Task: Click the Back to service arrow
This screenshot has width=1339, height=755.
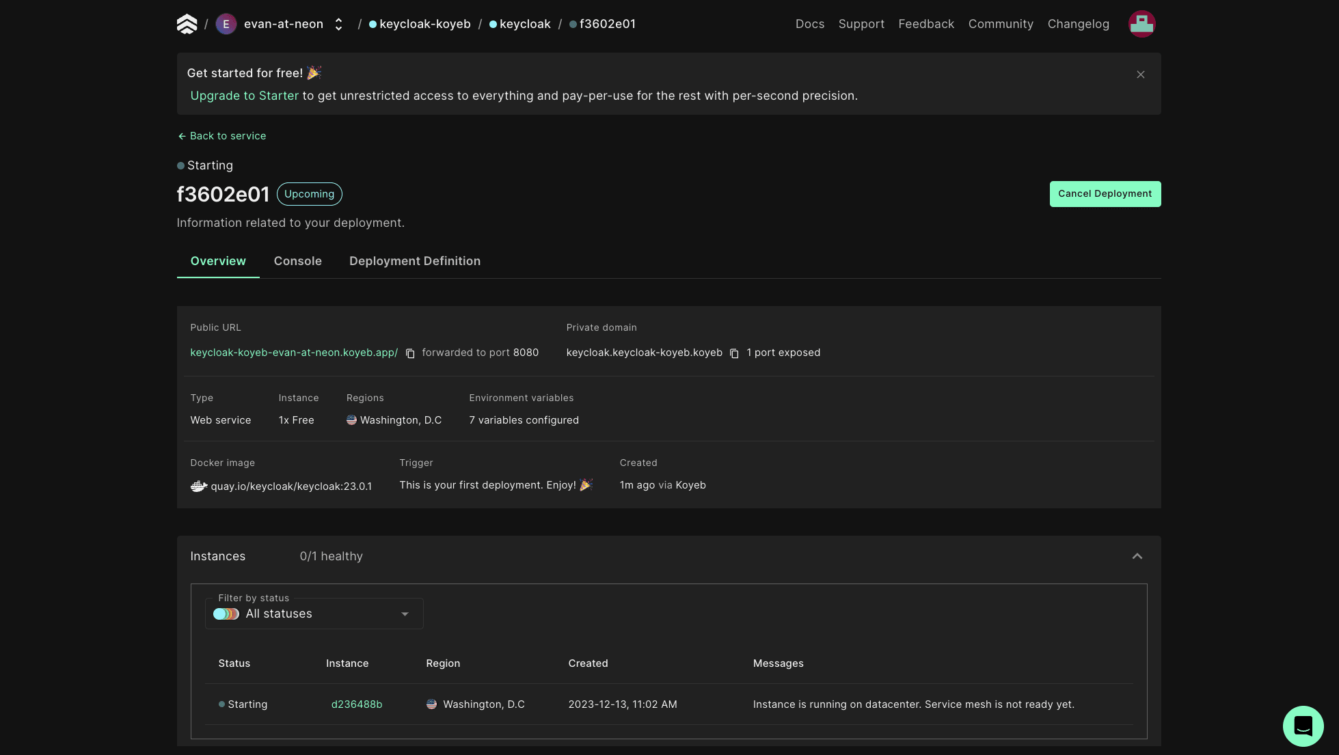Action: [x=182, y=136]
